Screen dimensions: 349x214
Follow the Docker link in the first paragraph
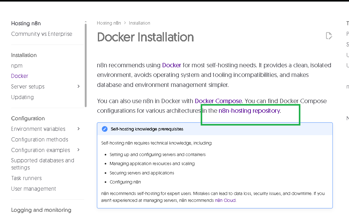pos(171,65)
